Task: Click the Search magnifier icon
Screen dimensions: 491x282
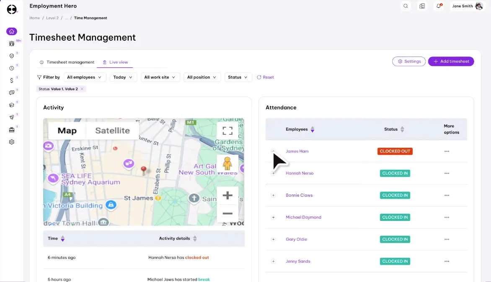Action: 406,6
